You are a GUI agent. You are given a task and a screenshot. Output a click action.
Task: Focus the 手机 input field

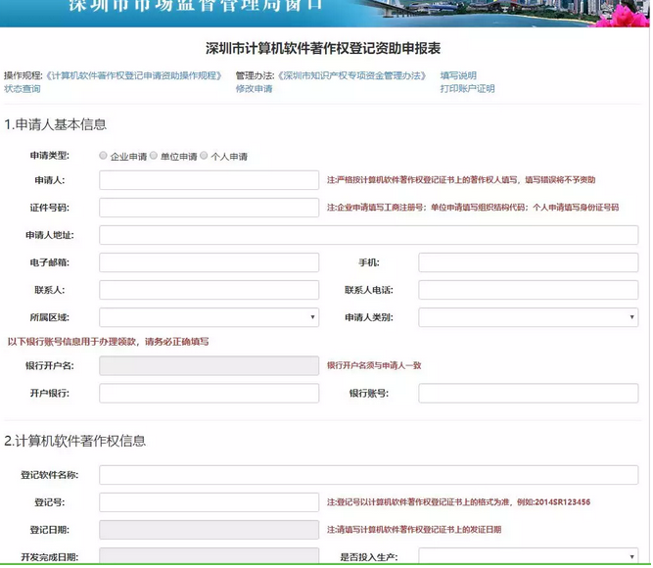pos(529,262)
